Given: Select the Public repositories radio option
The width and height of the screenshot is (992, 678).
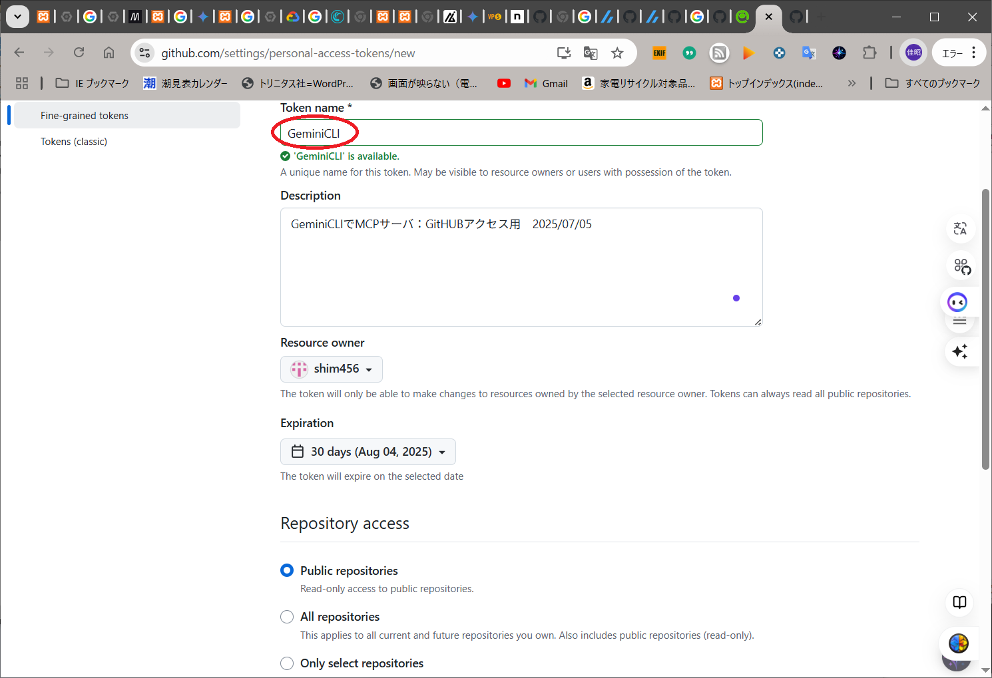Looking at the screenshot, I should tap(287, 570).
